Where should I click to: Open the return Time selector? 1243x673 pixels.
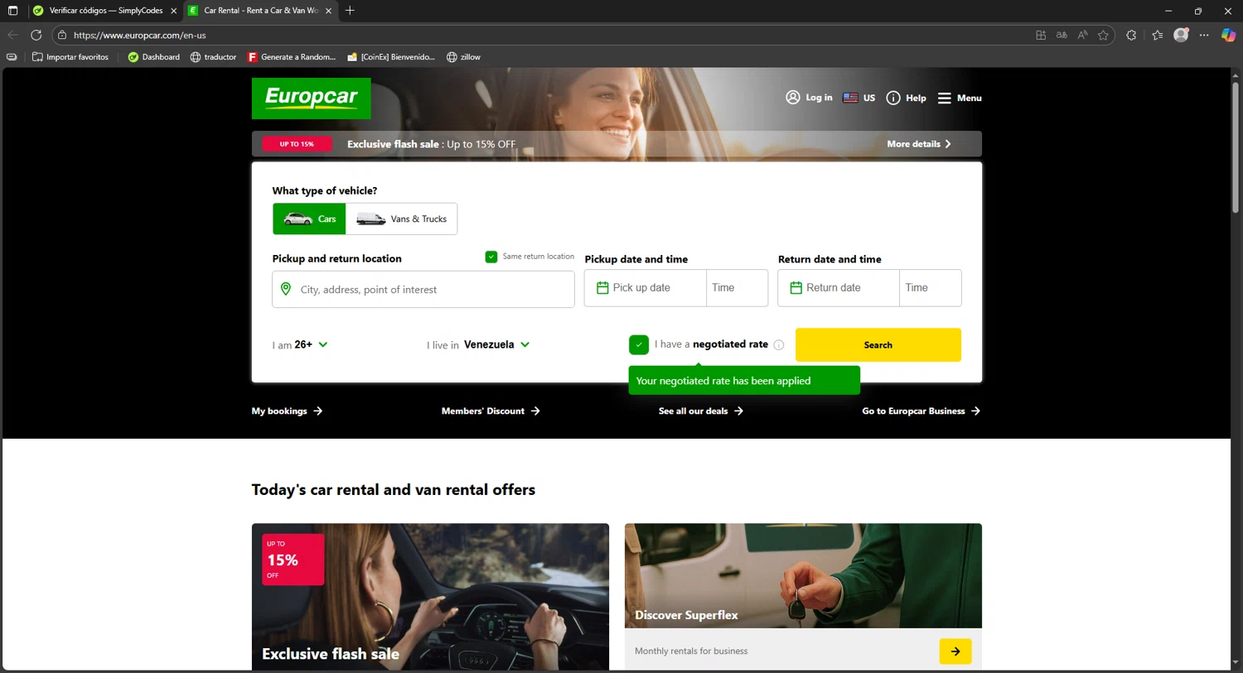(x=931, y=288)
